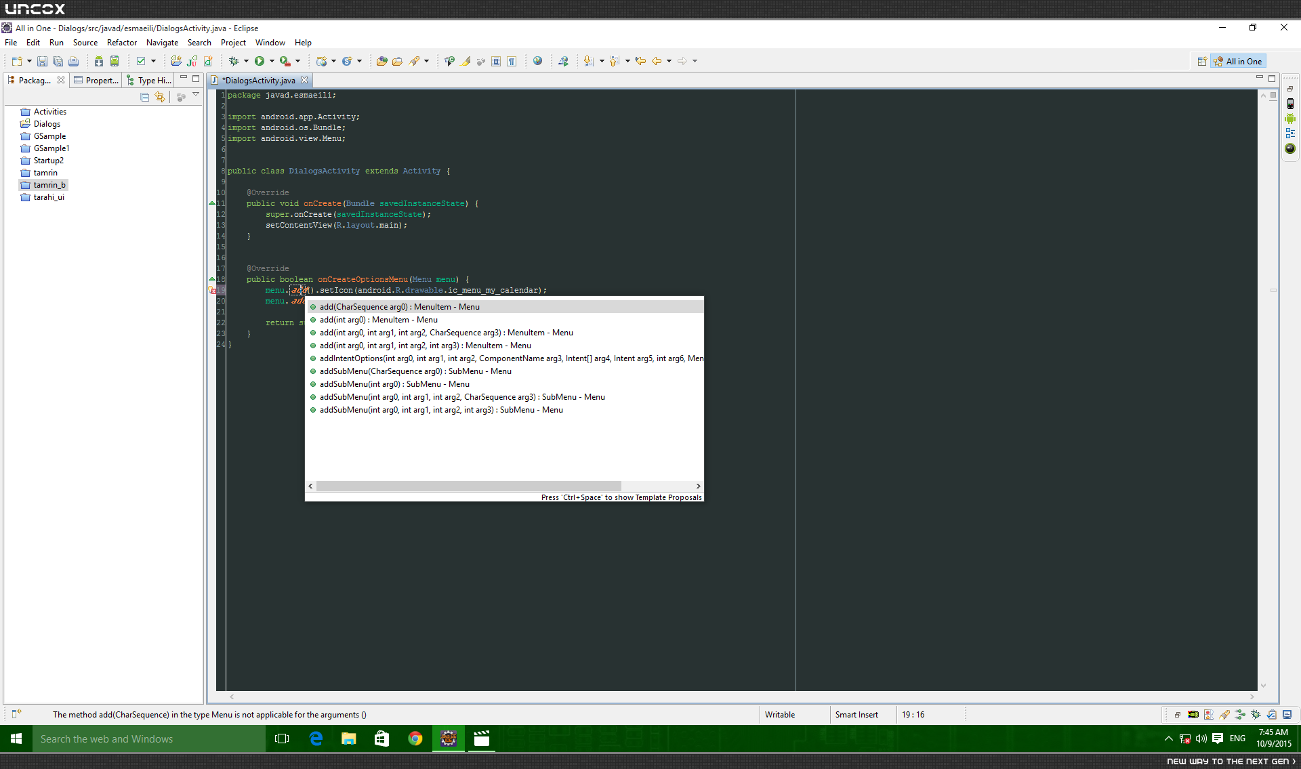Click Previous Annotation arrow icon

(614, 61)
